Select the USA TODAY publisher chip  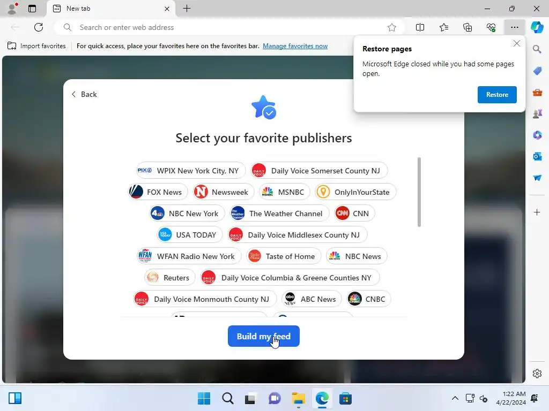point(189,234)
